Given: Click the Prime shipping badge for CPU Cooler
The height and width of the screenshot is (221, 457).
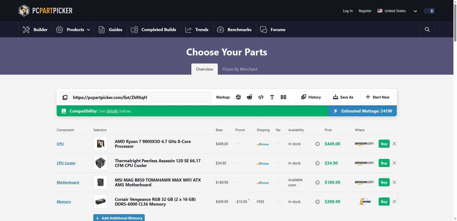Looking at the screenshot, I should [x=263, y=163].
